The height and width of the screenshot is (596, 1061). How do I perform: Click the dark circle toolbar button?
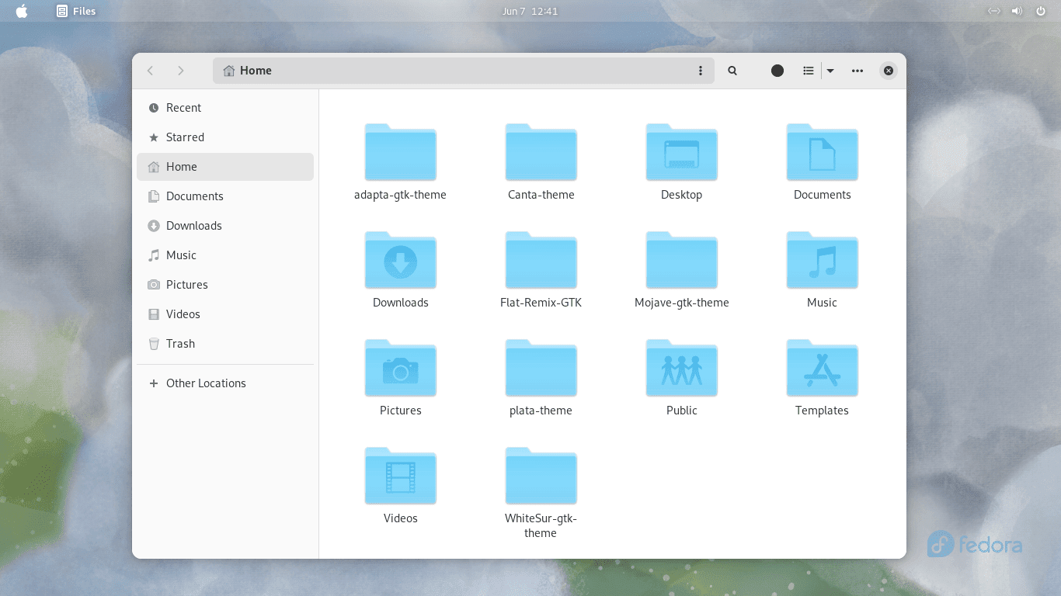[777, 71]
